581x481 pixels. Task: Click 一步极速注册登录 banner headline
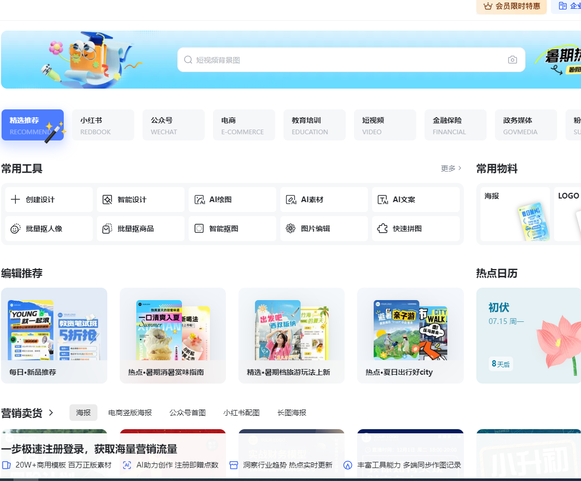pyautogui.click(x=89, y=449)
